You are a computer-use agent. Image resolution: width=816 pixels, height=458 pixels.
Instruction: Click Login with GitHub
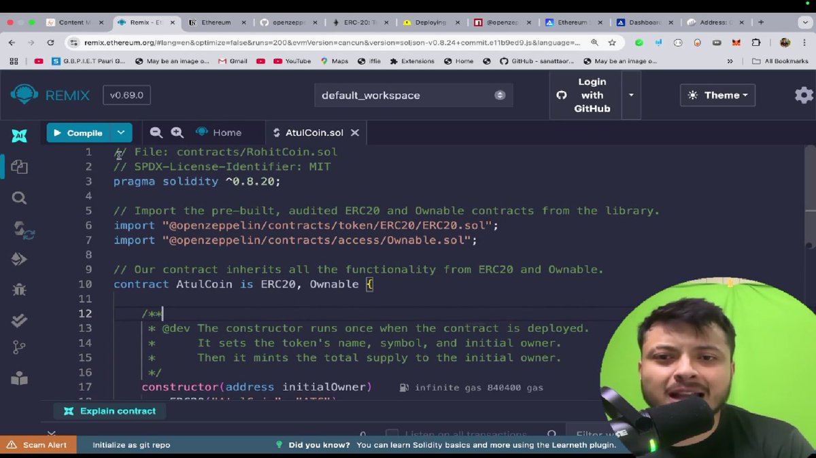point(585,95)
